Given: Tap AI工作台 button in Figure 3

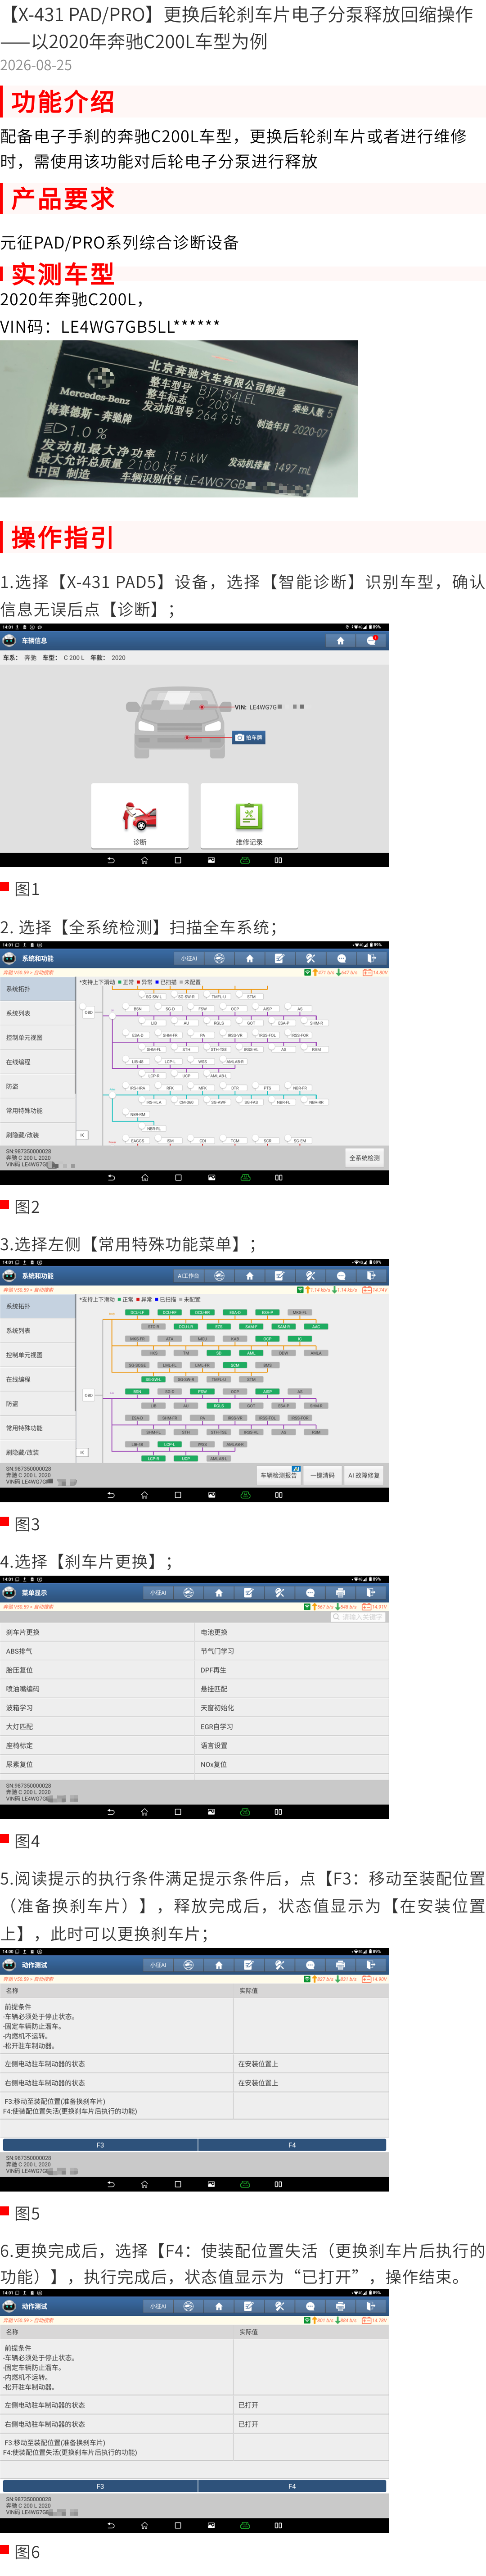Looking at the screenshot, I should [188, 1275].
